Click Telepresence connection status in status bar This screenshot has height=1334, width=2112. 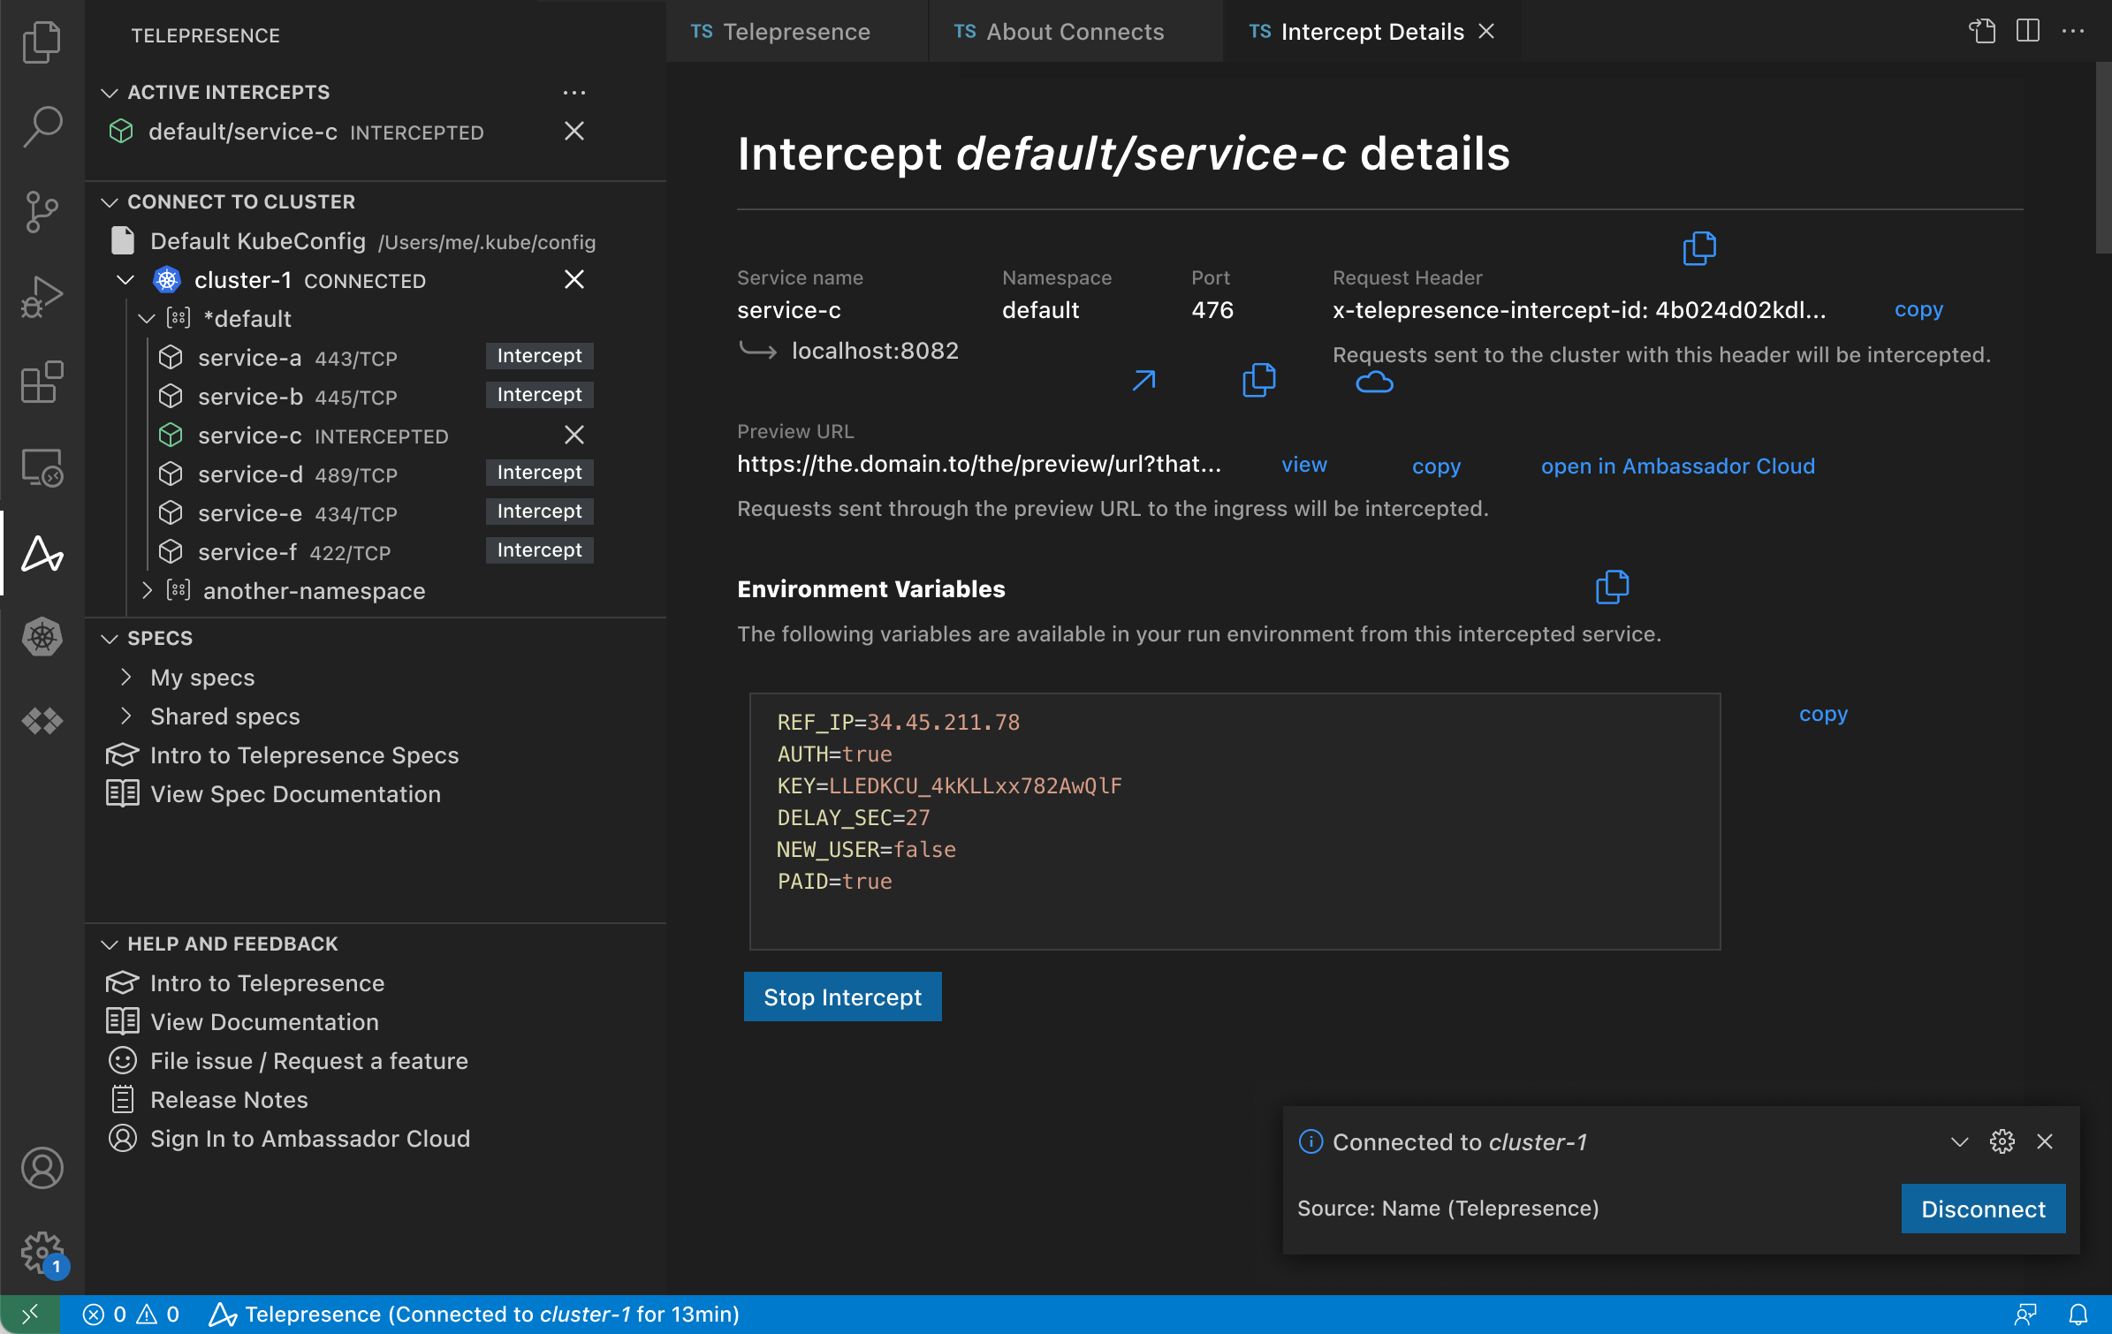pos(474,1315)
